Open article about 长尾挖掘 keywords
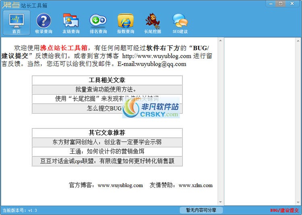The image size is (302, 215). point(107,99)
